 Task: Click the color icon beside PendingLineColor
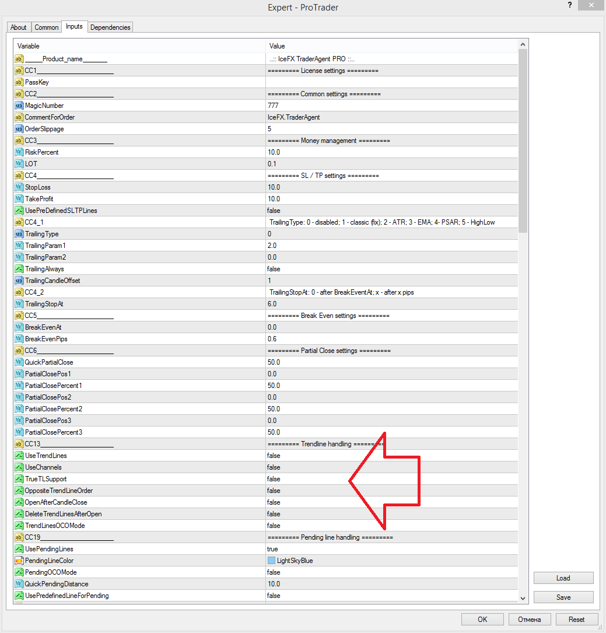[19, 561]
